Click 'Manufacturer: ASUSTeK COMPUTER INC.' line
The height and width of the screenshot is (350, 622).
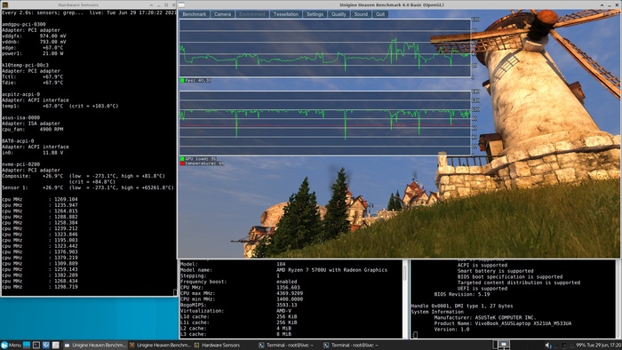[485, 317]
